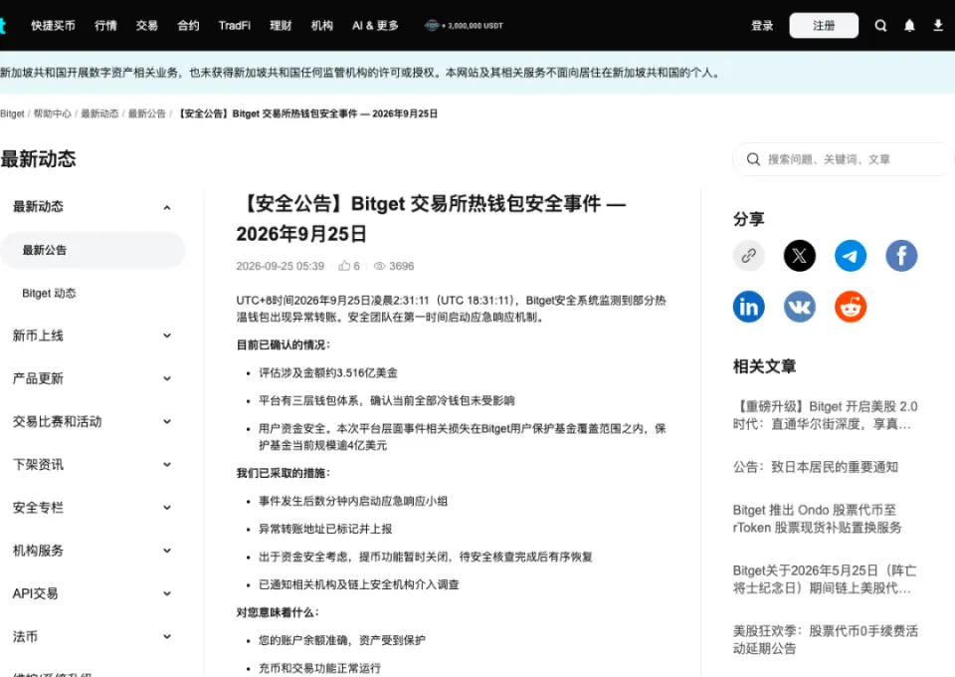Click the views eye icon
955x677 pixels.
pyautogui.click(x=379, y=266)
